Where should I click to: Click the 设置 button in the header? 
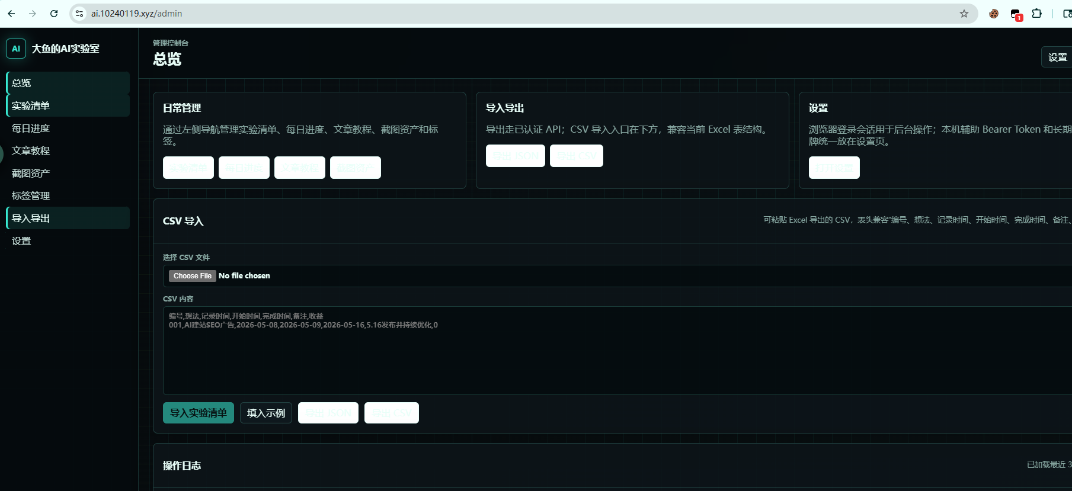click(1057, 57)
